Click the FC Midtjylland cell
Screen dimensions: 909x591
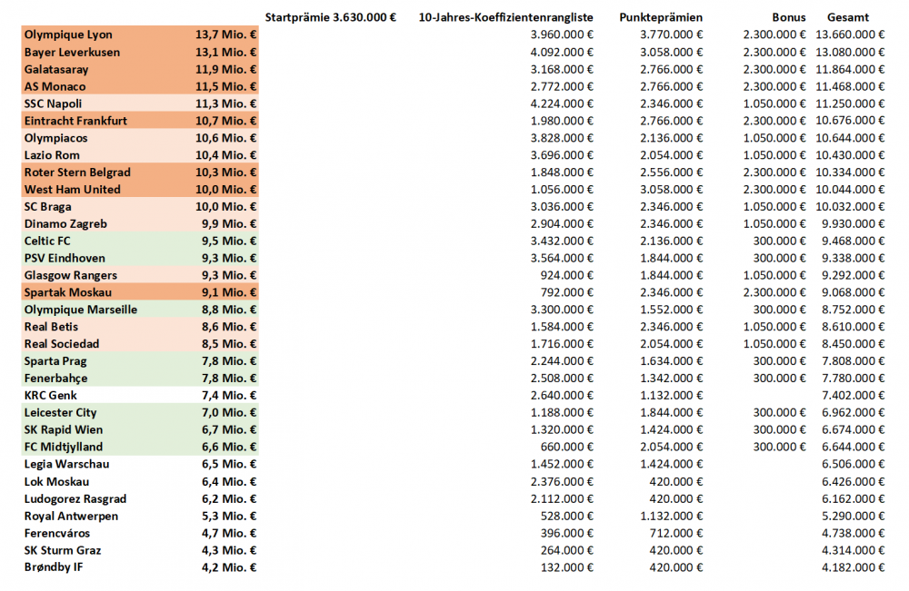point(64,448)
